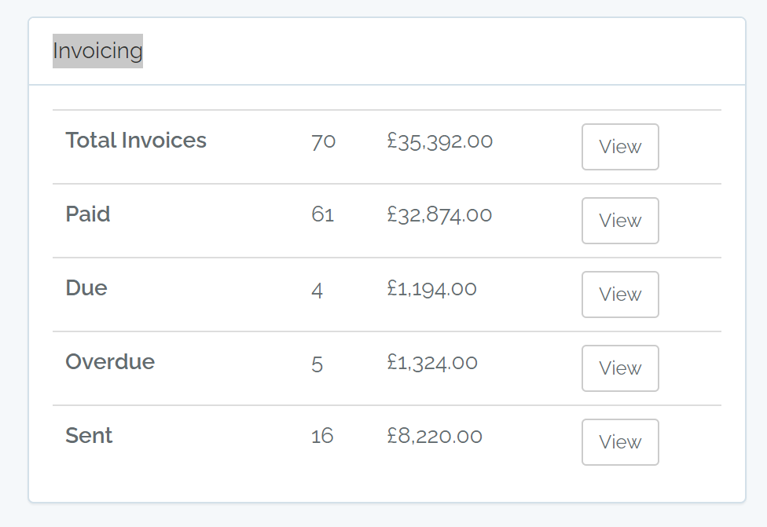Open View for Paid invoices
This screenshot has height=527, width=767.
point(620,221)
